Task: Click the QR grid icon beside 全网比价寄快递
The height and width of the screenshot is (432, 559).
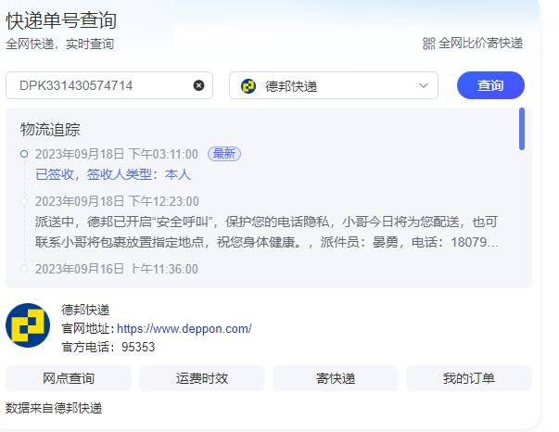Action: [428, 44]
